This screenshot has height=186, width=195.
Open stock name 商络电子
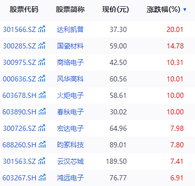pos(70,62)
